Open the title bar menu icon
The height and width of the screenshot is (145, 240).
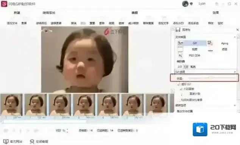pyautogui.click(x=217, y=4)
